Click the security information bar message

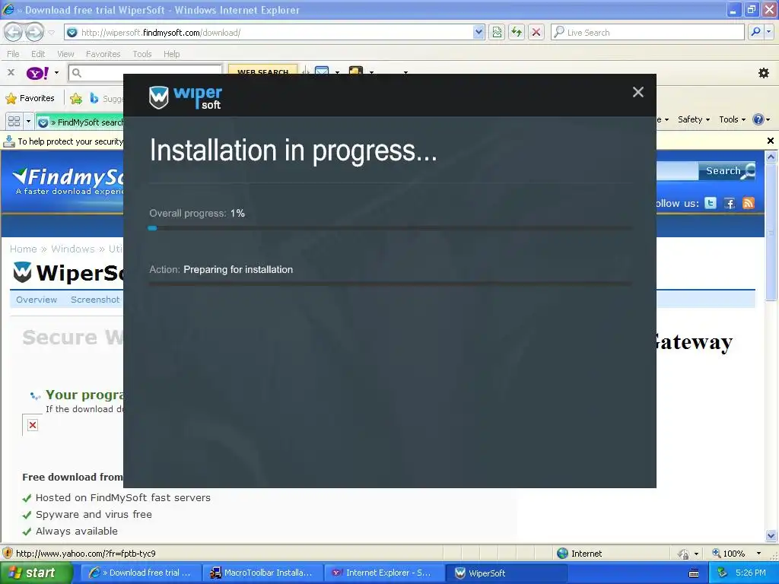[69, 141]
